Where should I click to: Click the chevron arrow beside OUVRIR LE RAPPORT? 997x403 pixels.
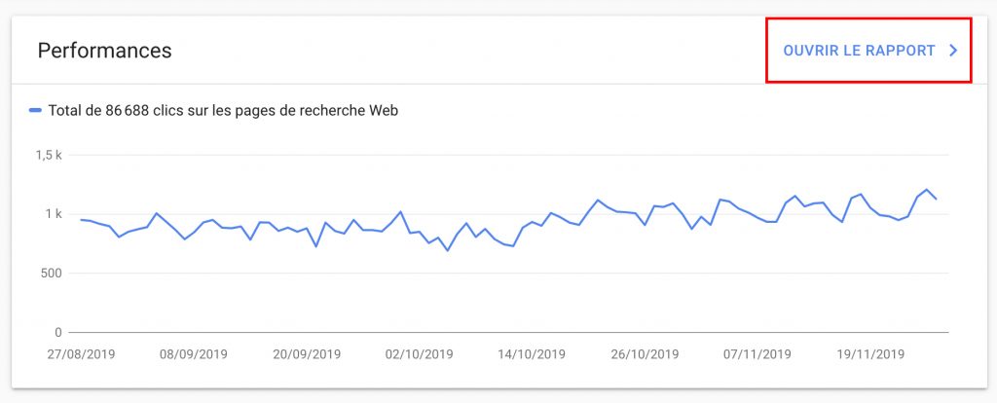[x=954, y=51]
